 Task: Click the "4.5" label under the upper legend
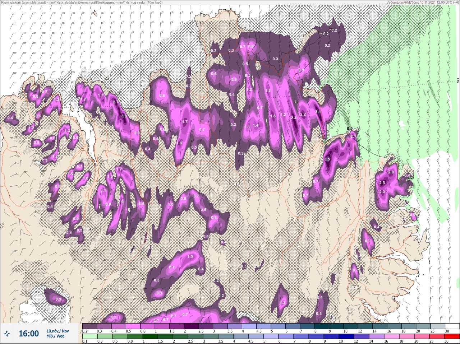(259, 331)
